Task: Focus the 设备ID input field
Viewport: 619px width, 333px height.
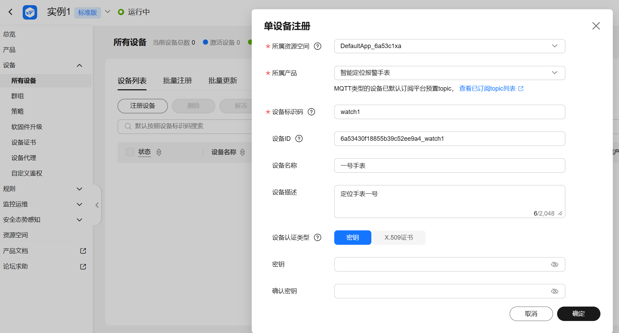Action: [449, 139]
